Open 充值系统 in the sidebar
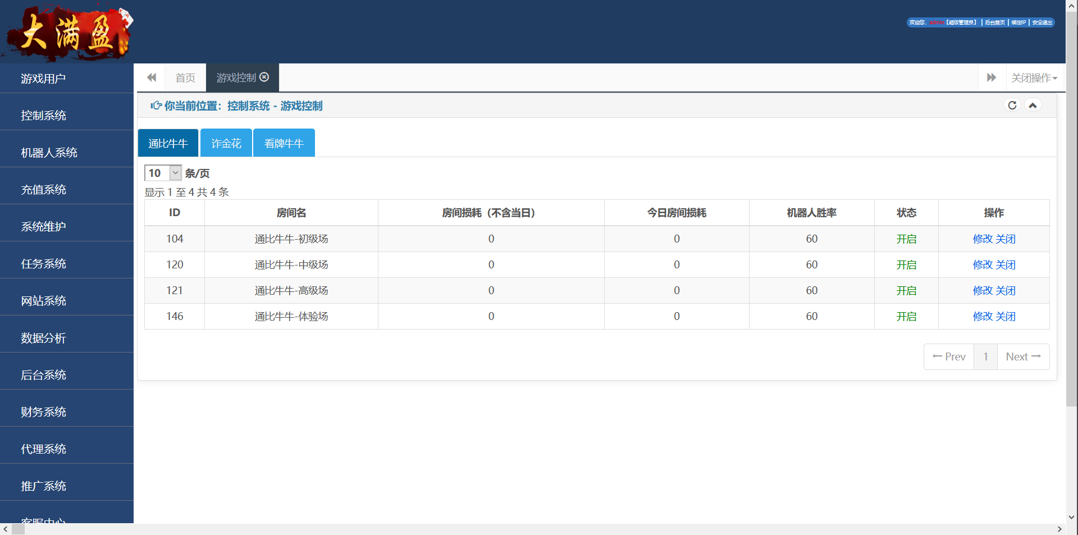 [x=67, y=190]
